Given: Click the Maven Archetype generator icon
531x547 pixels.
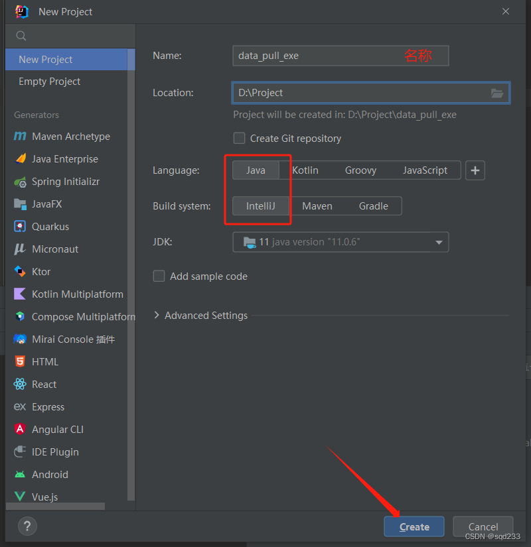Looking at the screenshot, I should (20, 136).
